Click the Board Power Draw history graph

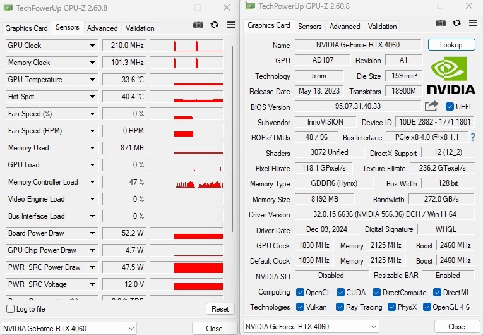click(186, 233)
